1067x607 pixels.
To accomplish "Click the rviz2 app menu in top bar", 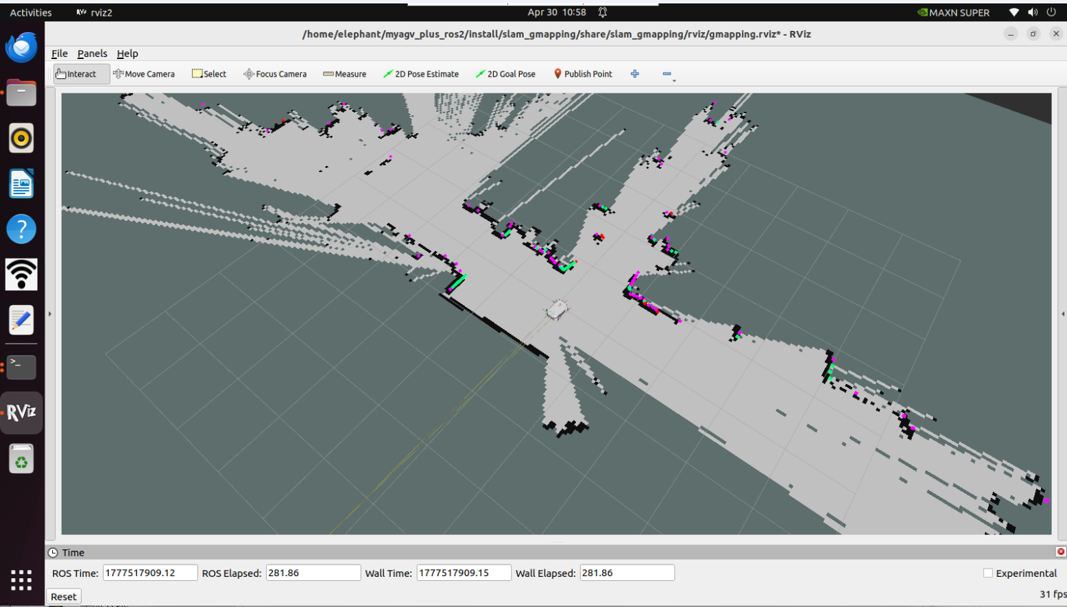I will tap(94, 12).
